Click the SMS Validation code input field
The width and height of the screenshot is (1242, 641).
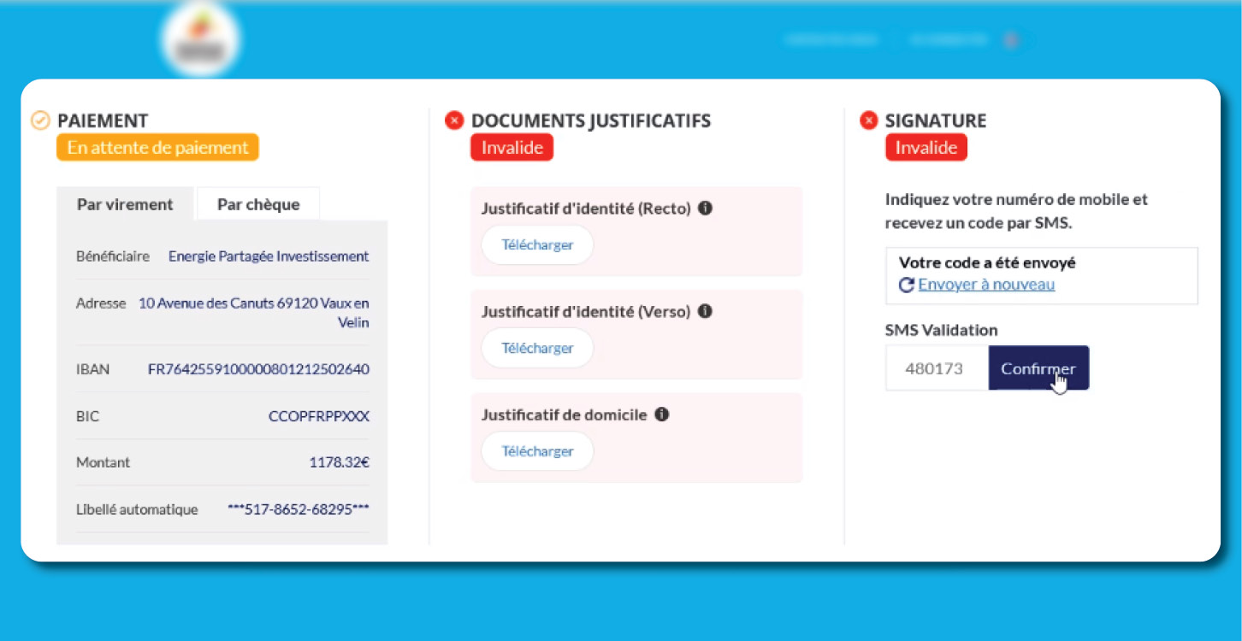click(x=937, y=368)
